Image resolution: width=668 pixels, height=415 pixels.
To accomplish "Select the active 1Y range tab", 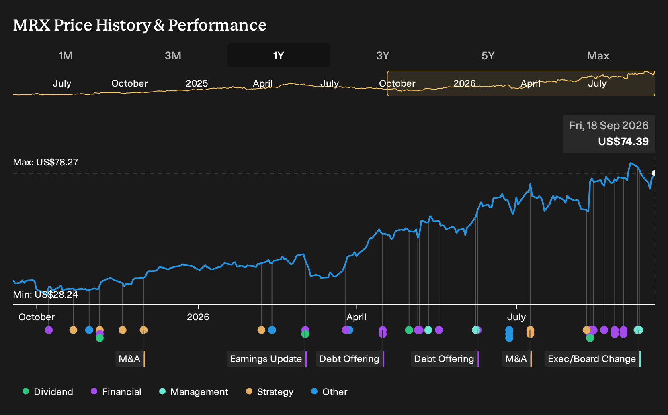I will [279, 55].
